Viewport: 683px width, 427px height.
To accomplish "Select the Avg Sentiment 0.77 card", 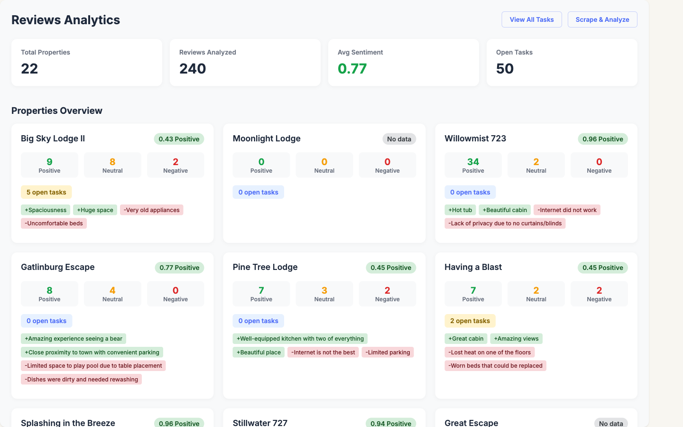I will pyautogui.click(x=404, y=63).
